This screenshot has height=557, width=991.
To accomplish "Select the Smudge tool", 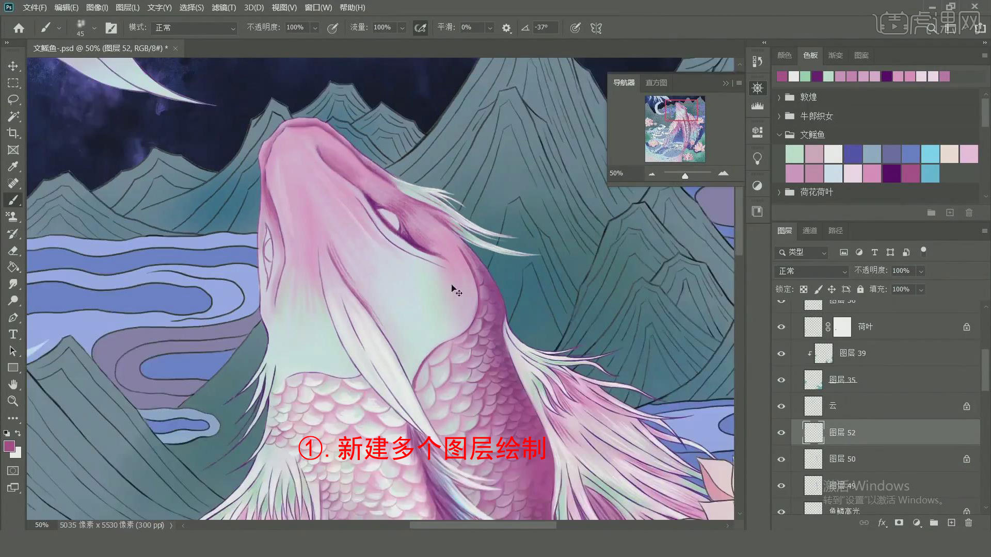I will point(13,284).
